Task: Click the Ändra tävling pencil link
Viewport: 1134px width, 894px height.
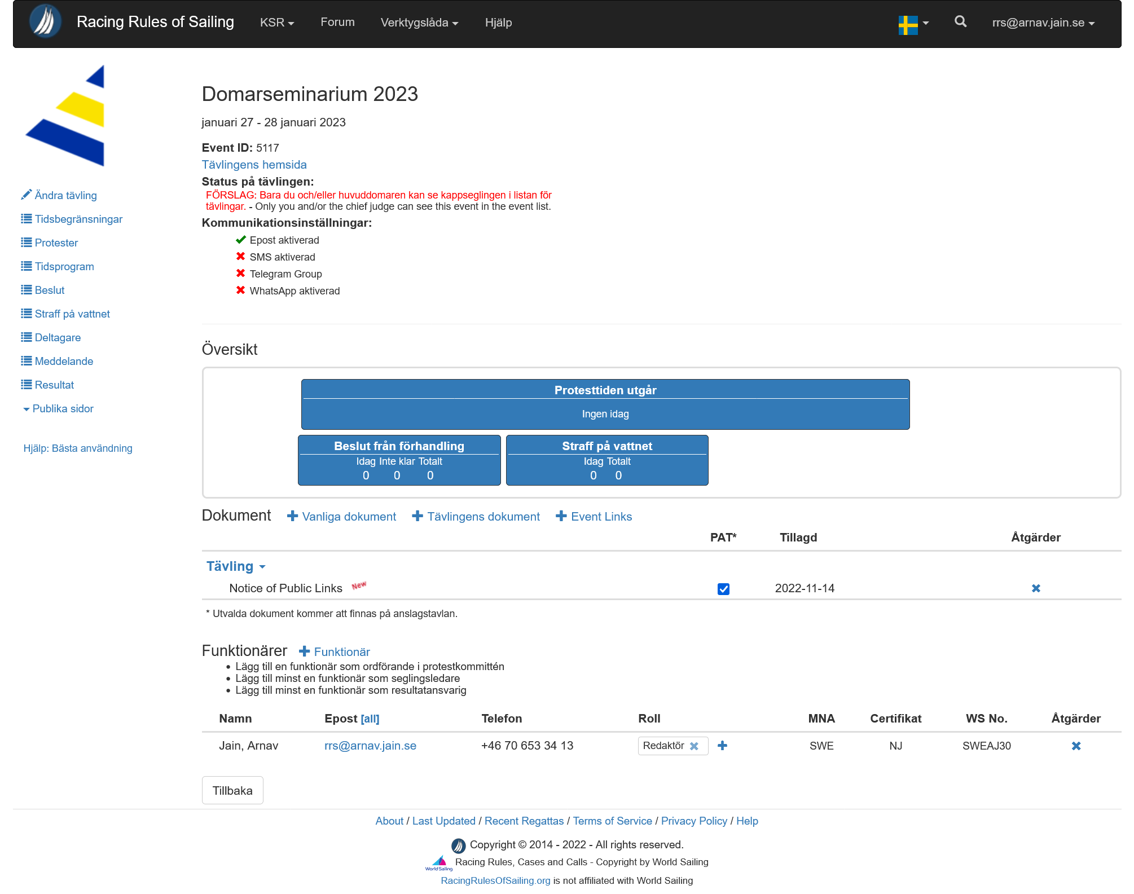Action: point(59,195)
